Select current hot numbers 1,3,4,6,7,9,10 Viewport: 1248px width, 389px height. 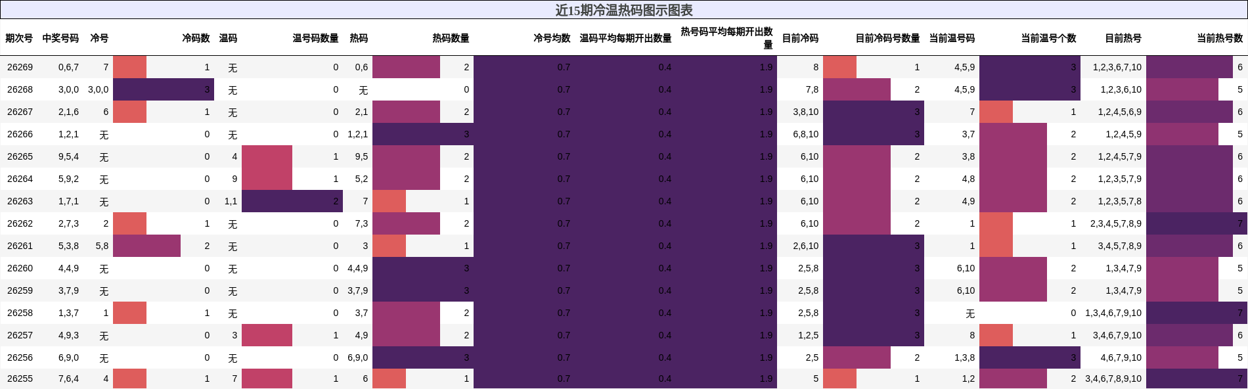1113,313
